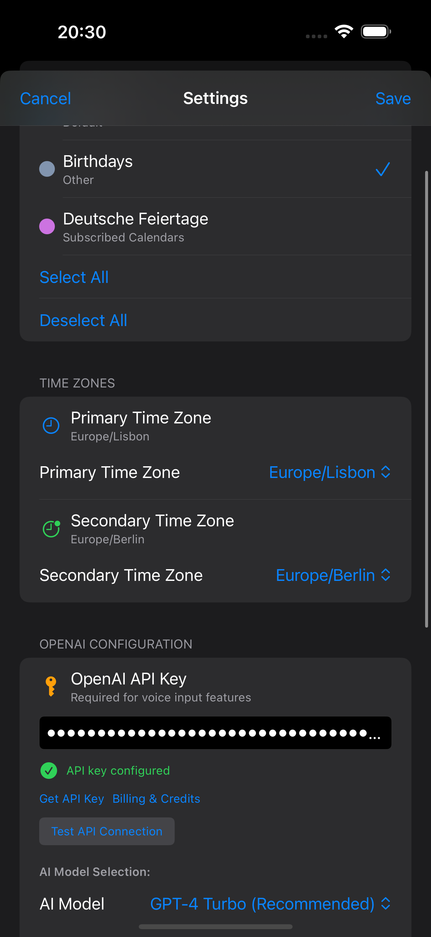Tap the green clock Secondary Time Zone icon

51,529
